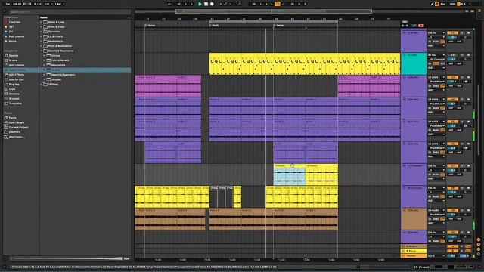This screenshot has height=272, width=484.
Task: Click the Current Project folder icon
Action: 6,128
